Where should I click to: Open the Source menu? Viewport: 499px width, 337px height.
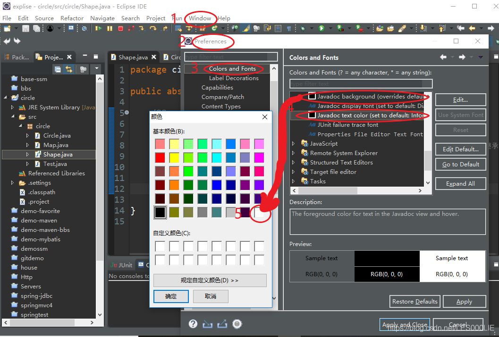pos(44,18)
